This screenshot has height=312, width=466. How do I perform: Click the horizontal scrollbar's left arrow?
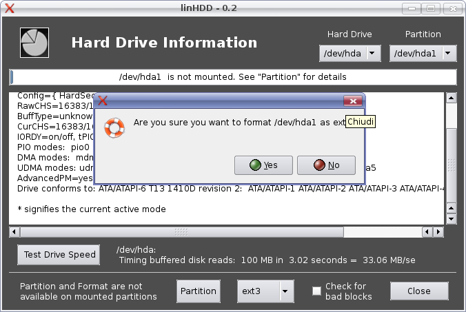[14, 231]
